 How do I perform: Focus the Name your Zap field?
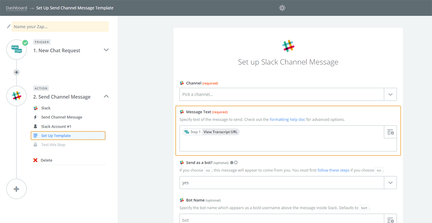60,27
